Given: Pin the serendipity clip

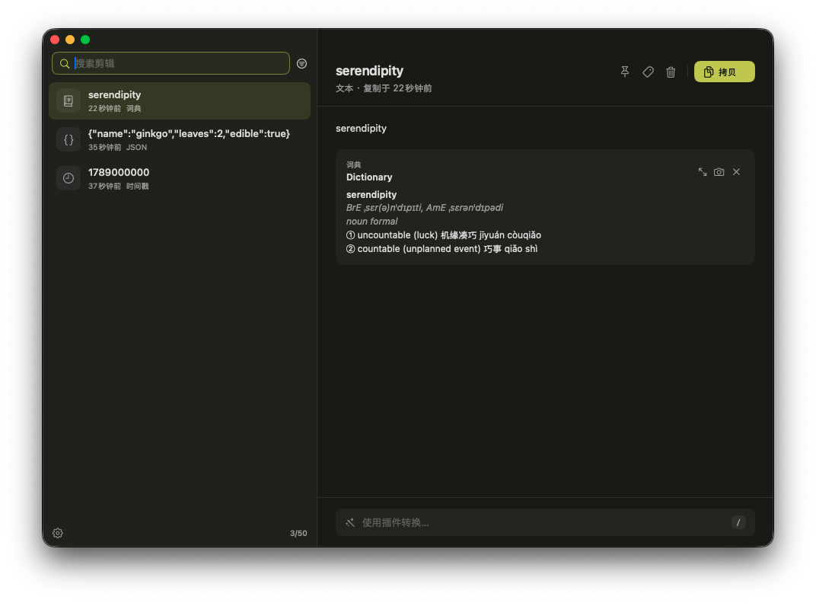Looking at the screenshot, I should 624,72.
